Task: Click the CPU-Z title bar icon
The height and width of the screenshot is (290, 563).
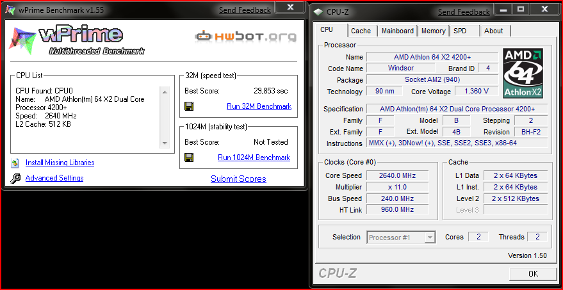Action: pos(318,12)
